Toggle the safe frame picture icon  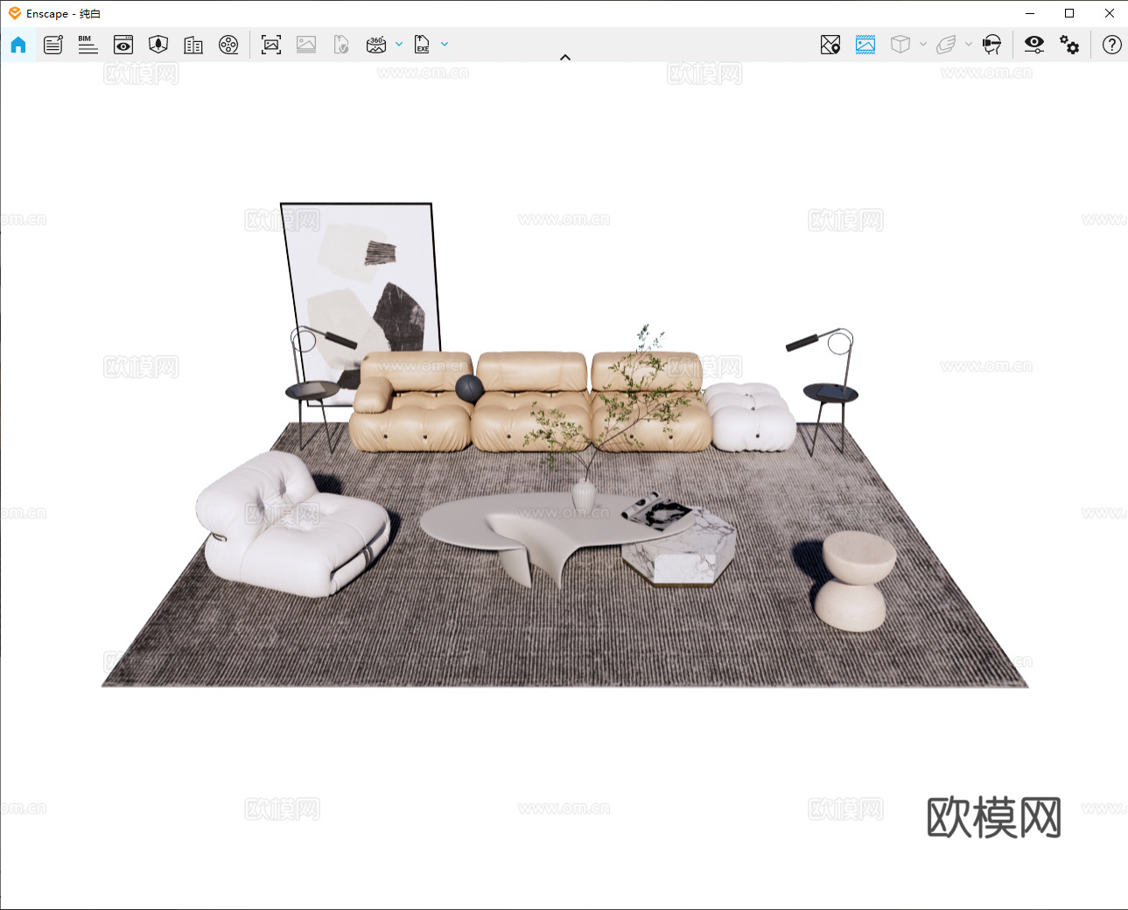pos(865,45)
